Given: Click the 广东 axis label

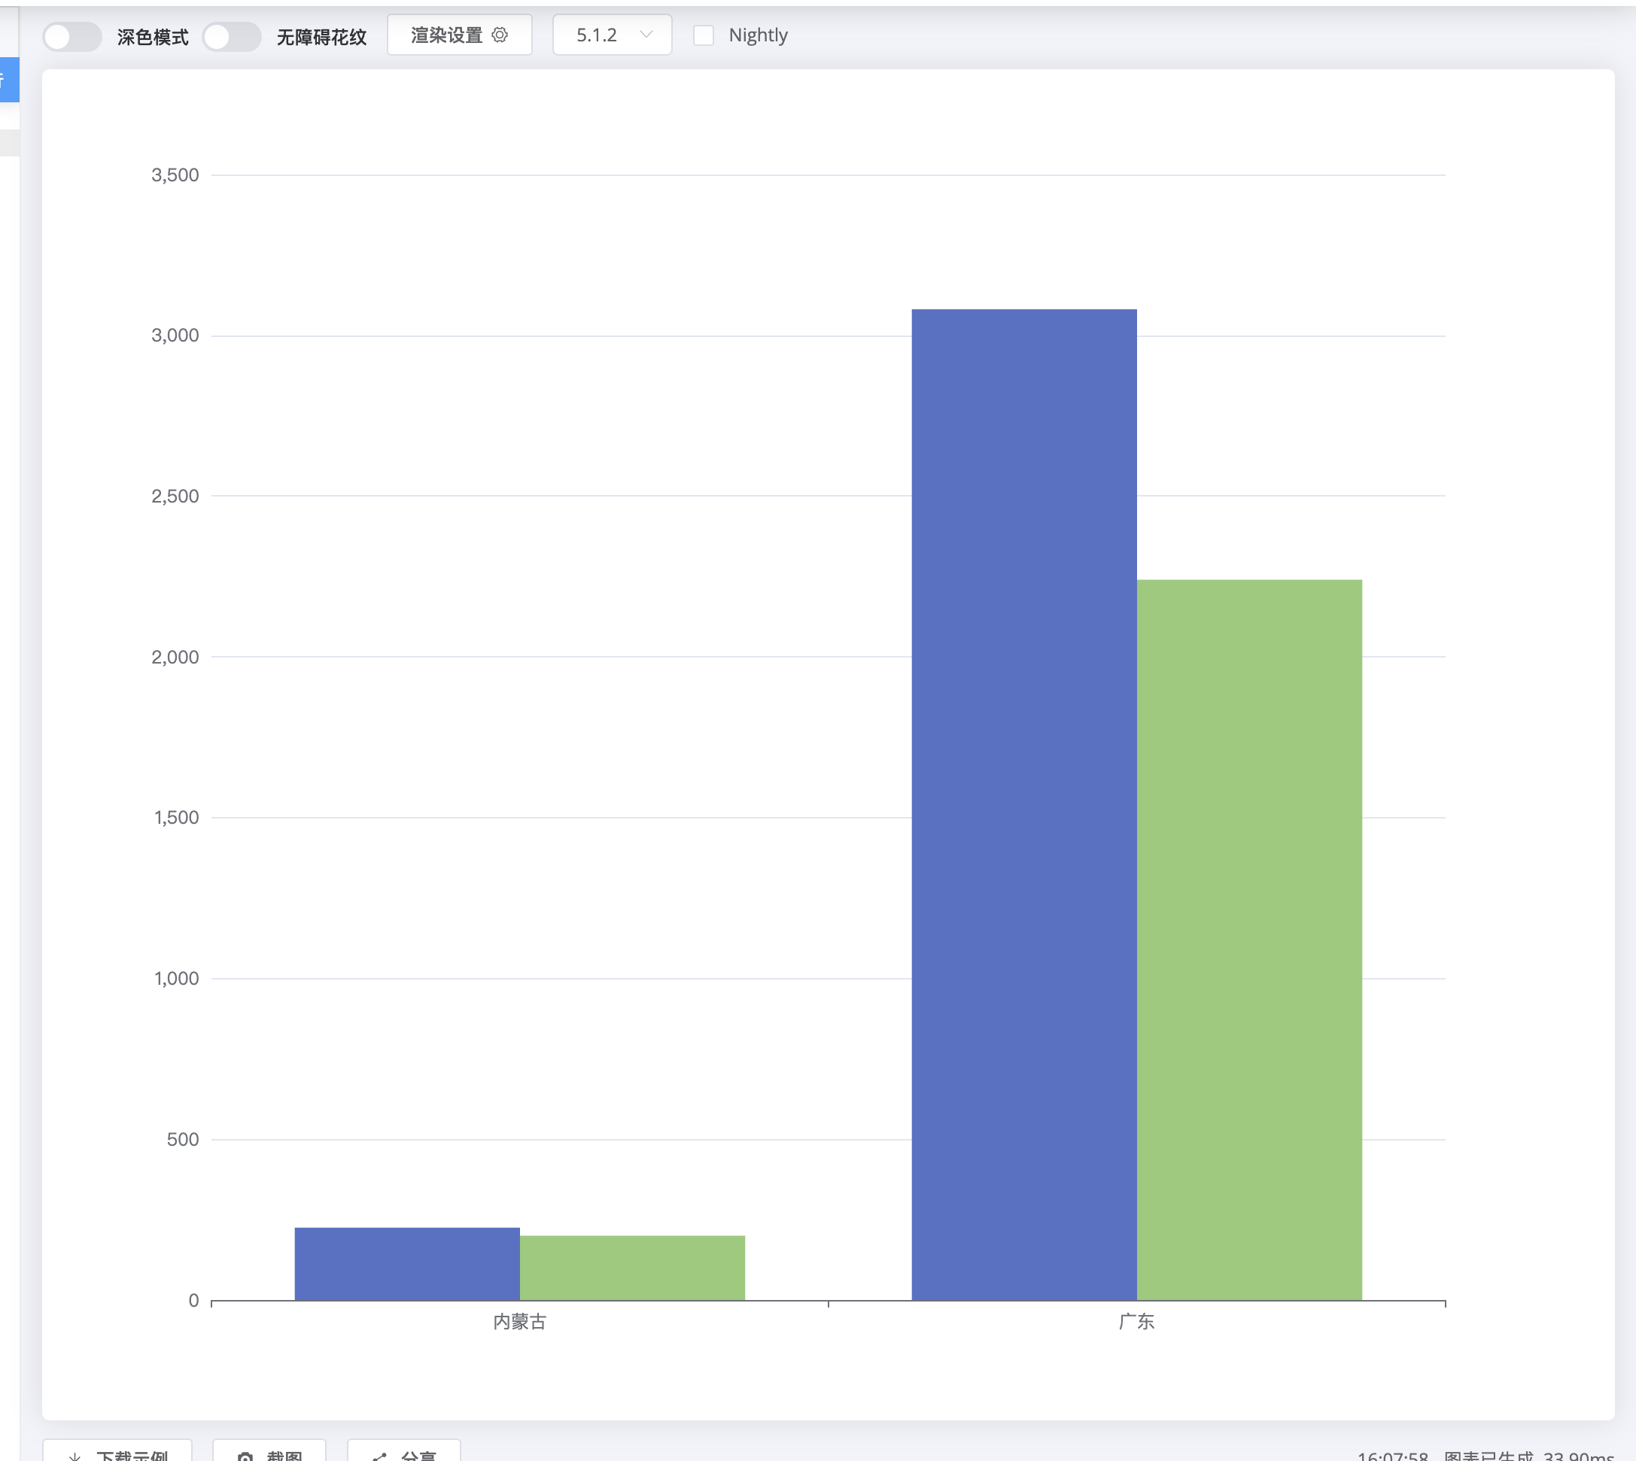Looking at the screenshot, I should 1136,1321.
